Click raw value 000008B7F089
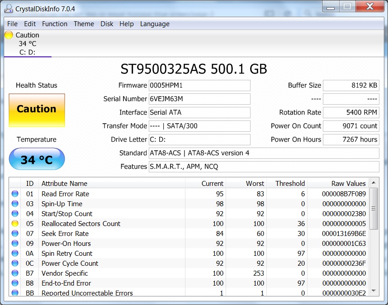 point(344,194)
